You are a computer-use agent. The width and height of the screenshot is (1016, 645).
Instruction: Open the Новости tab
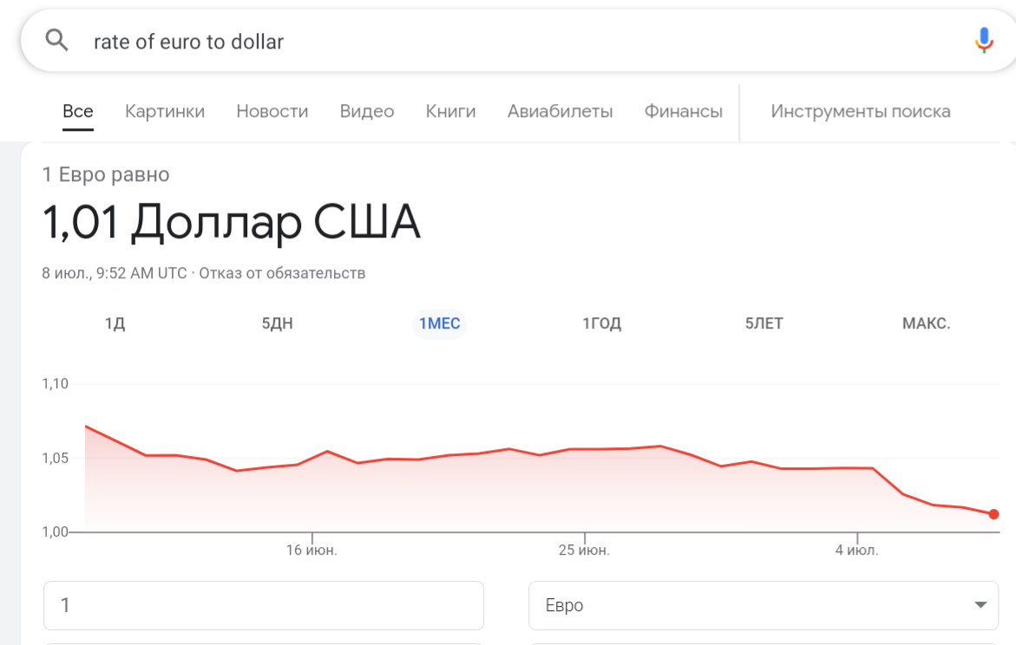pyautogui.click(x=272, y=111)
